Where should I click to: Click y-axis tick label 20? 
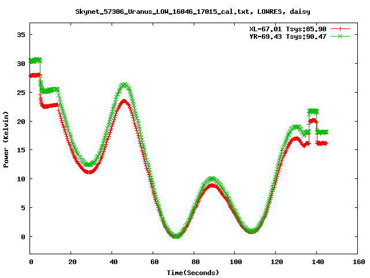coord(21,121)
